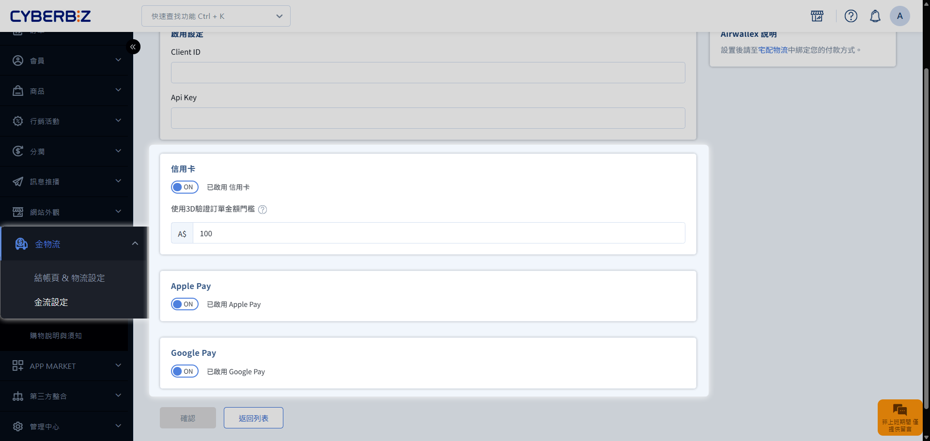The height and width of the screenshot is (441, 930).
Task: Click the user avatar A
Action: point(899,16)
